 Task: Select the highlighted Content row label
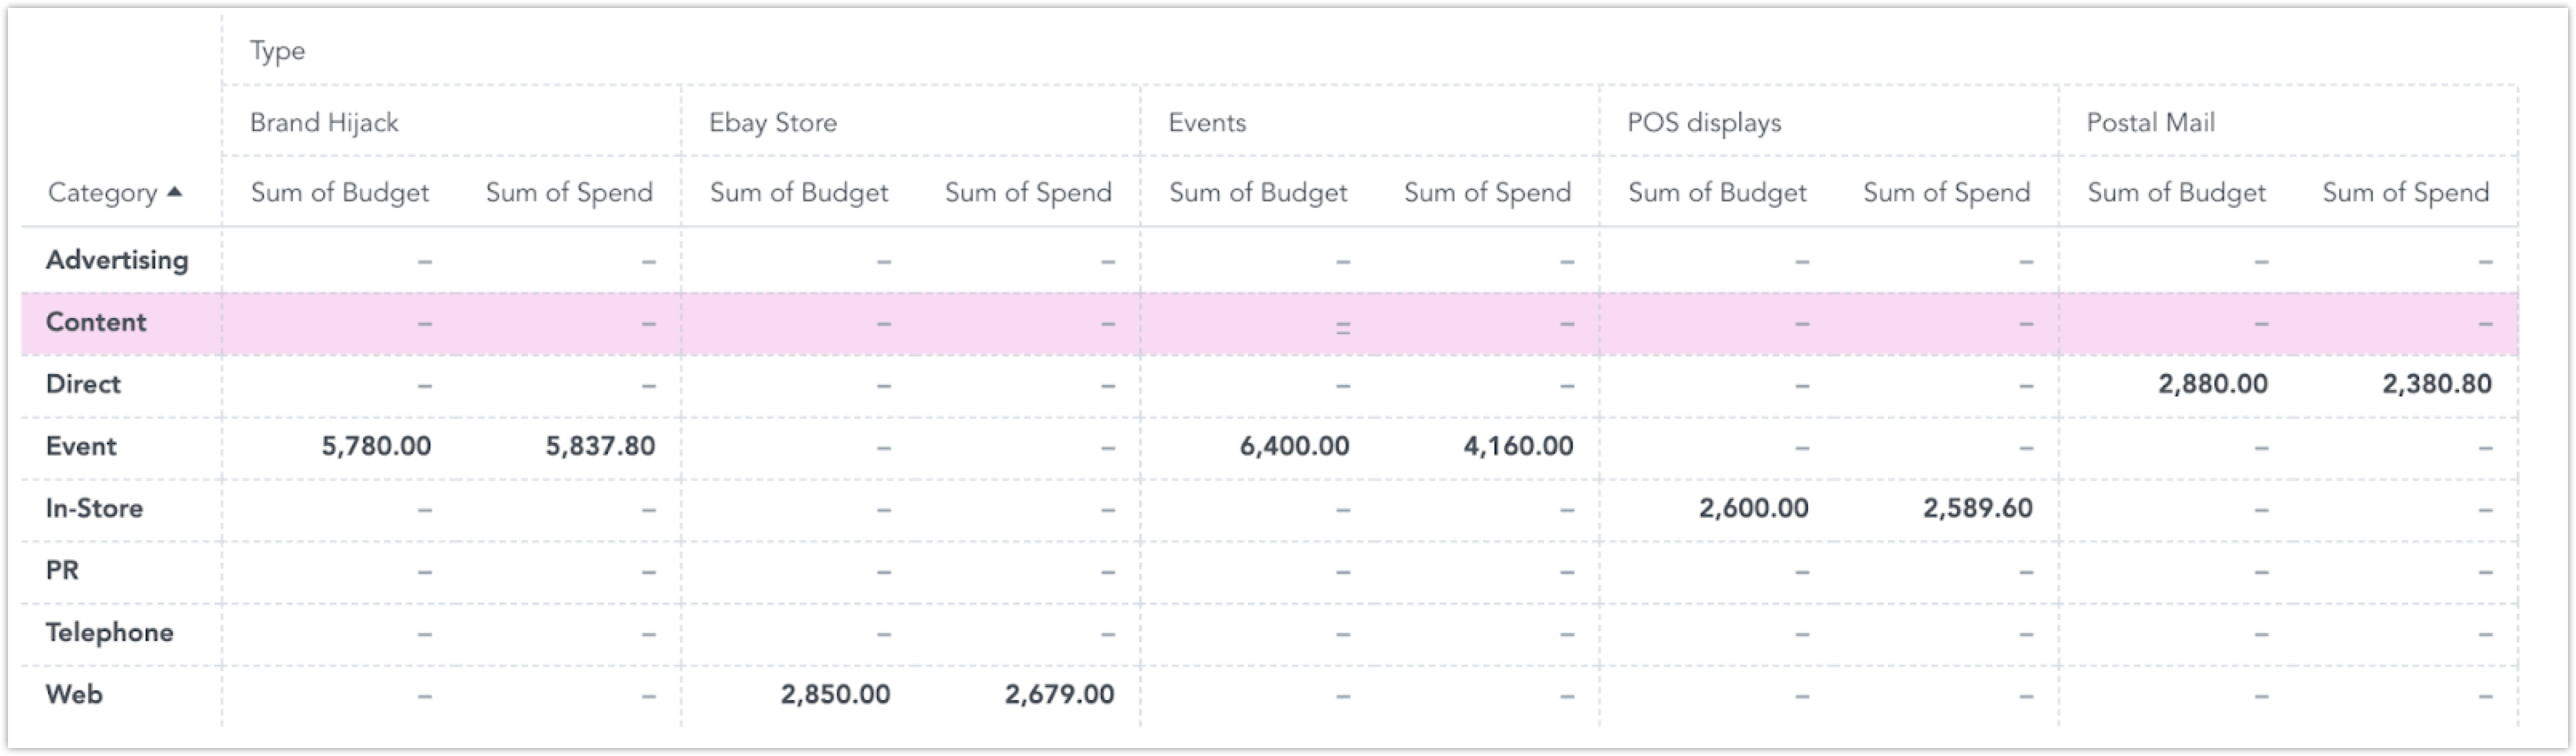click(x=96, y=323)
